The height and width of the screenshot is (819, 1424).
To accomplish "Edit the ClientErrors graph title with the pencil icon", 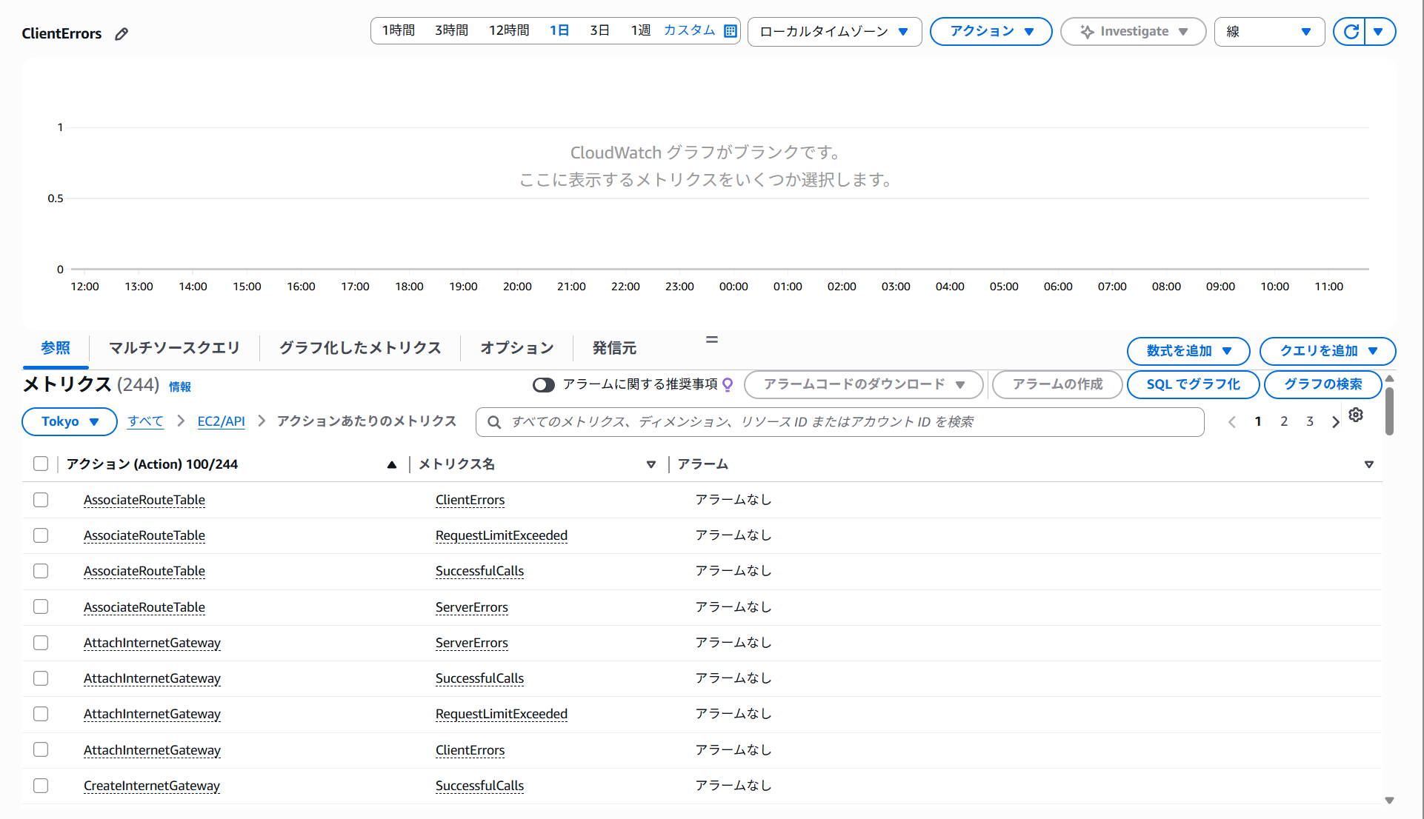I will pos(122,33).
